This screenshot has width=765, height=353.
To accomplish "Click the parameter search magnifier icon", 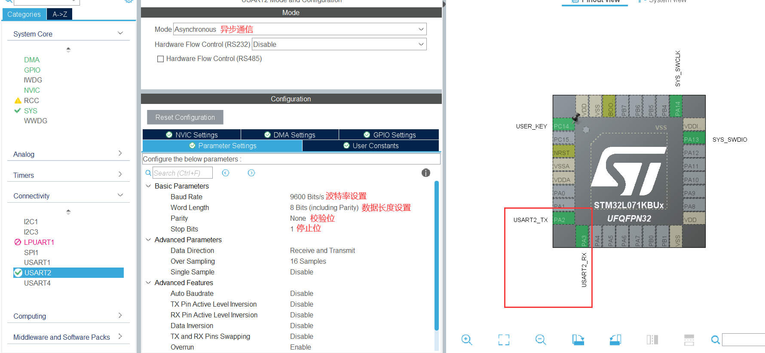I will pyautogui.click(x=148, y=173).
